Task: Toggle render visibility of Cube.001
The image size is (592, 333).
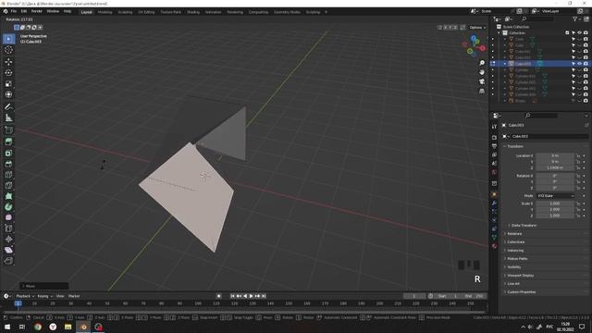Action: coord(586,52)
